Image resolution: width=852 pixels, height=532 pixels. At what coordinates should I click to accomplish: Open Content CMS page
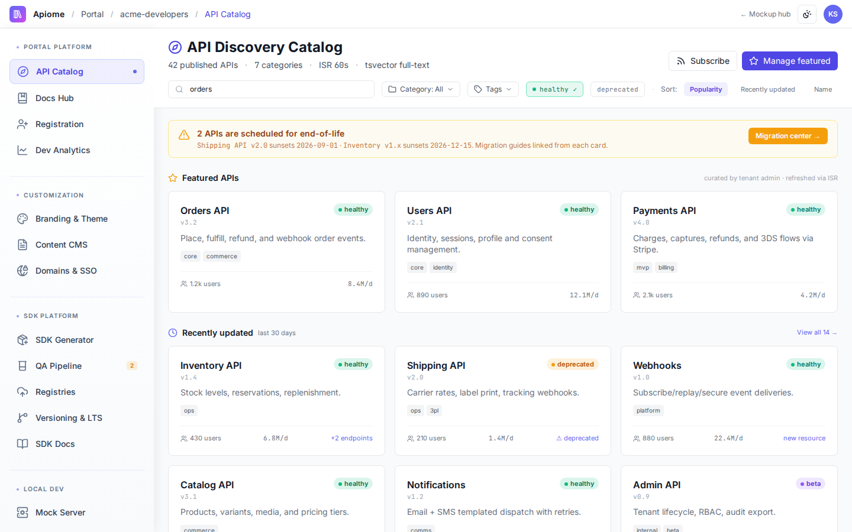pyautogui.click(x=77, y=245)
